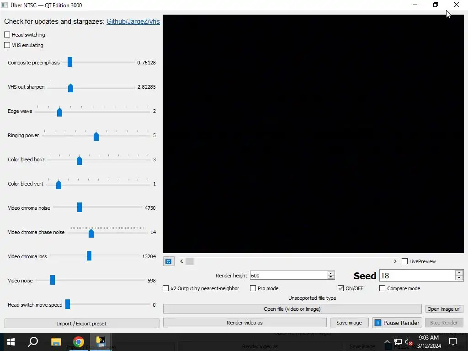Click Head switch move speed slider handle
Screen dimensions: 468x351
click(68, 304)
